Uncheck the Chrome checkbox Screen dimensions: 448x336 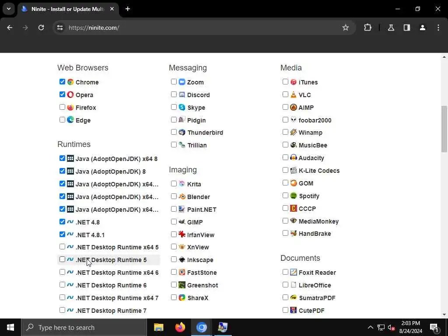pos(62,82)
